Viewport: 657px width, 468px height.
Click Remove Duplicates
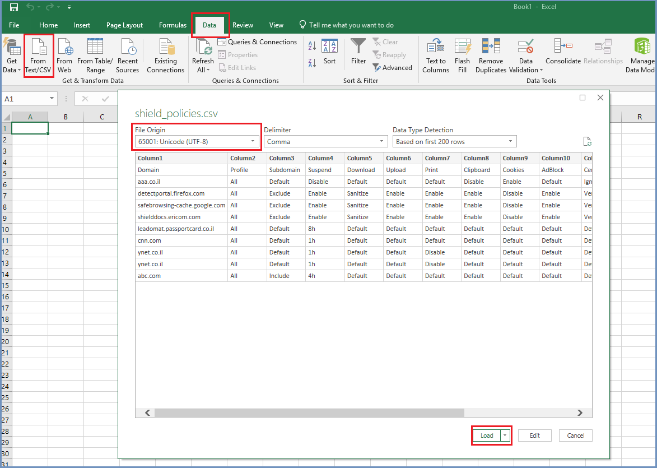point(491,55)
